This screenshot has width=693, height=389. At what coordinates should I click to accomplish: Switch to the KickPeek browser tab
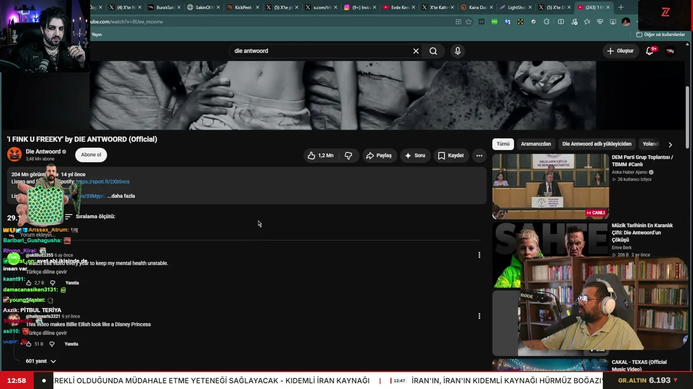(241, 7)
